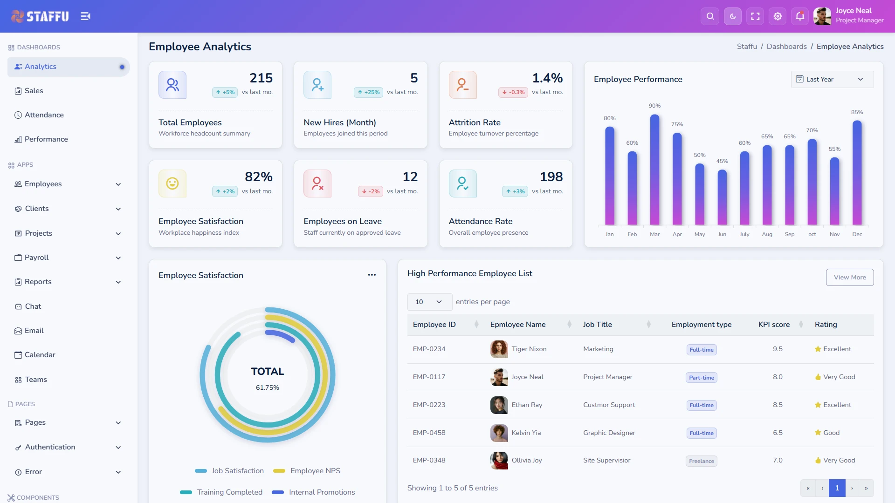
Task: Toggle Employee NPS legend series
Action: click(307, 471)
